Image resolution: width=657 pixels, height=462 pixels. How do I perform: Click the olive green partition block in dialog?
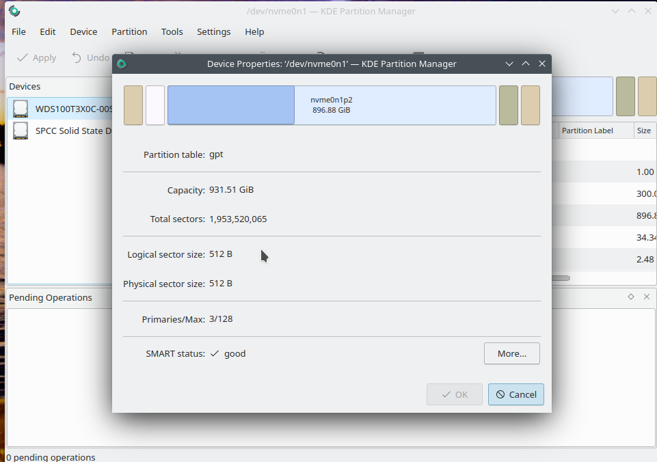click(508, 105)
